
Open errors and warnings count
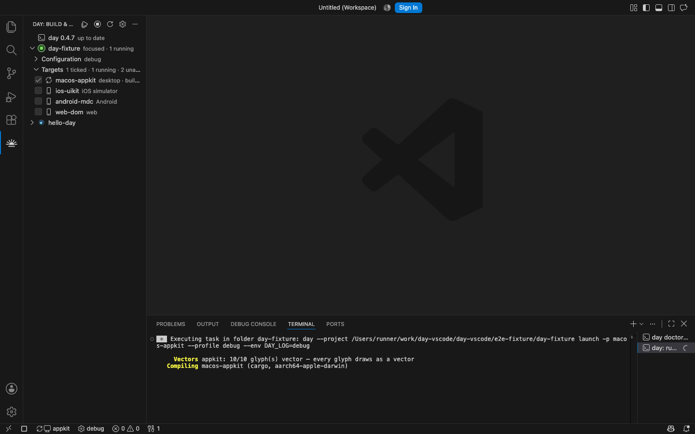(x=126, y=429)
